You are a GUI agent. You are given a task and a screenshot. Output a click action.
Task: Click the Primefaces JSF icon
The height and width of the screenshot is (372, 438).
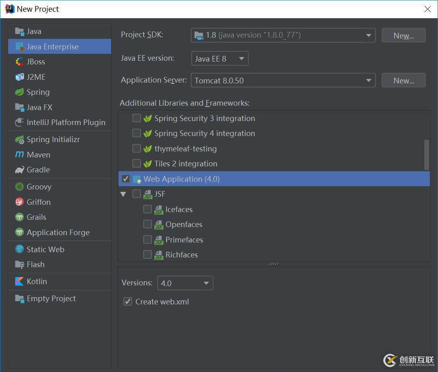click(159, 240)
